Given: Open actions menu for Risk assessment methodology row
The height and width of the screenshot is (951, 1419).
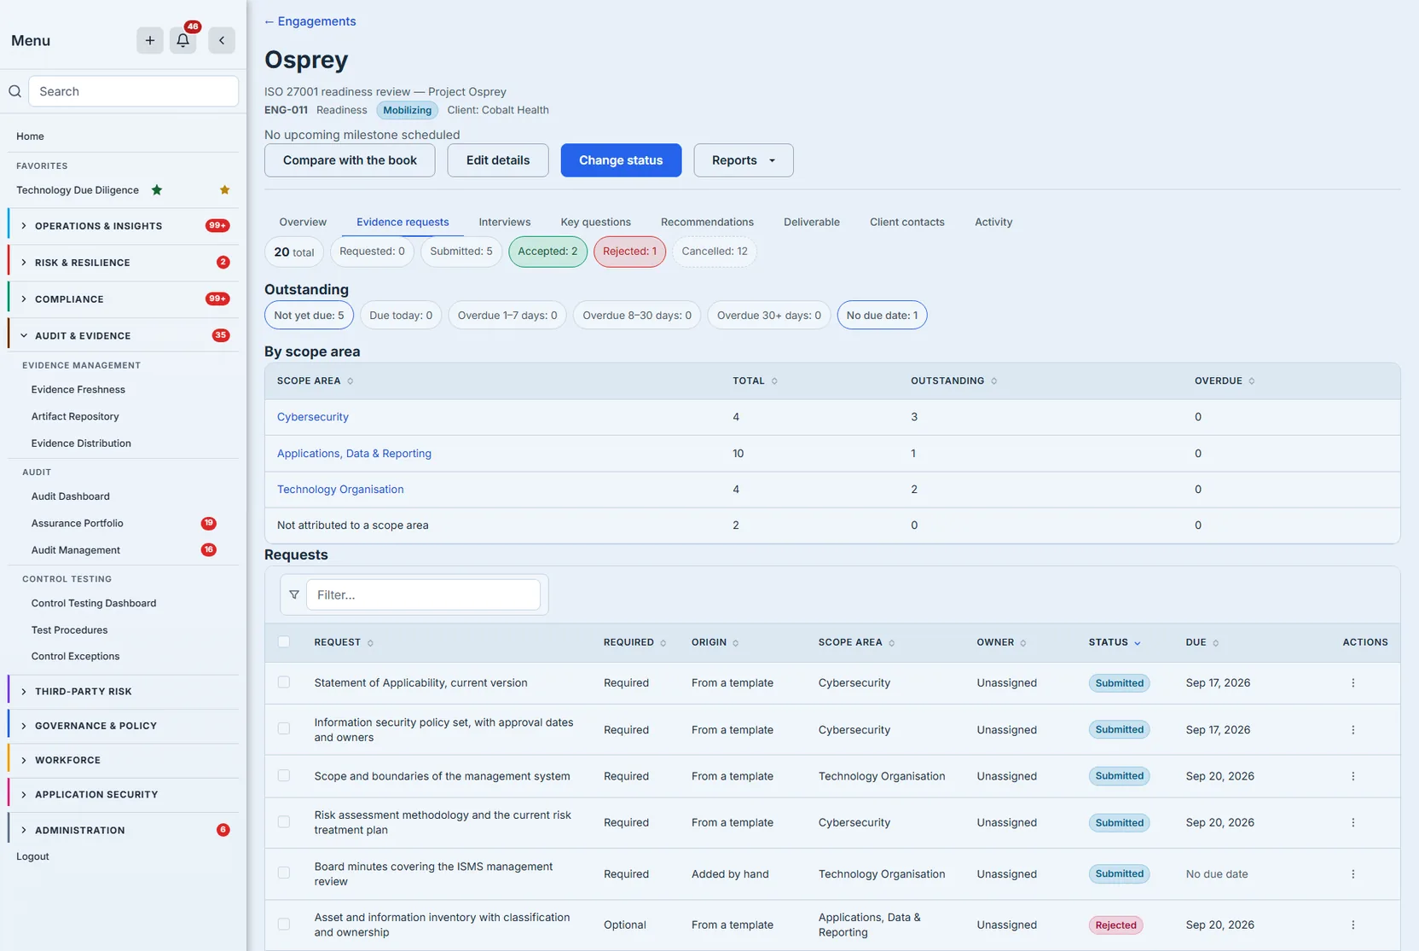Looking at the screenshot, I should tap(1352, 823).
